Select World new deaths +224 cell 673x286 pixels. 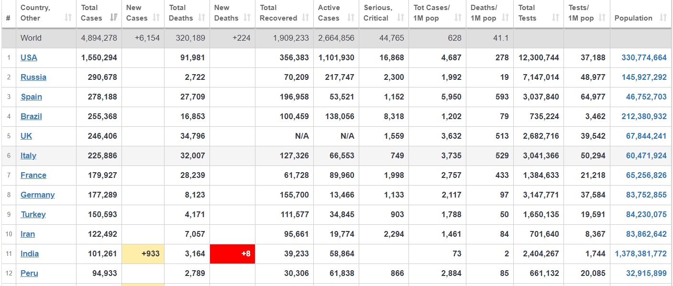click(232, 38)
